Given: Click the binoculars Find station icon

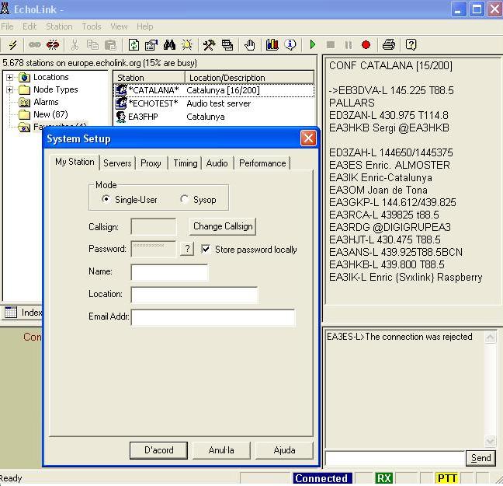Looking at the screenshot, I should coord(169,44).
